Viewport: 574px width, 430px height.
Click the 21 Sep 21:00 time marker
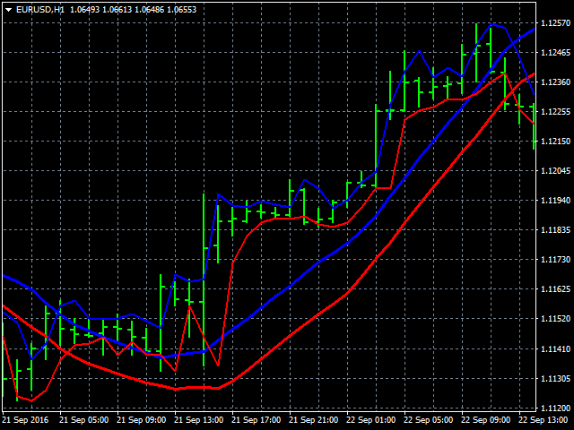313,419
